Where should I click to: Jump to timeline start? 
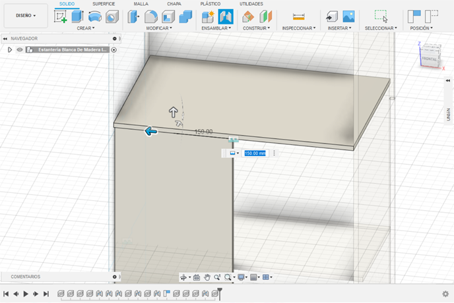[6, 294]
